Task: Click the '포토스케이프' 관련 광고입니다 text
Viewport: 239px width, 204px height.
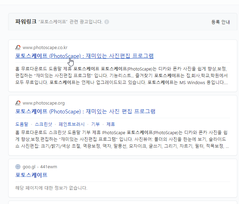Action: pos(71,22)
